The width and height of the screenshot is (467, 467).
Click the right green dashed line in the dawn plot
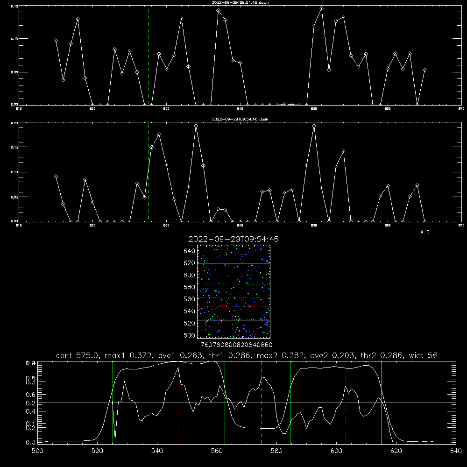pyautogui.click(x=258, y=55)
